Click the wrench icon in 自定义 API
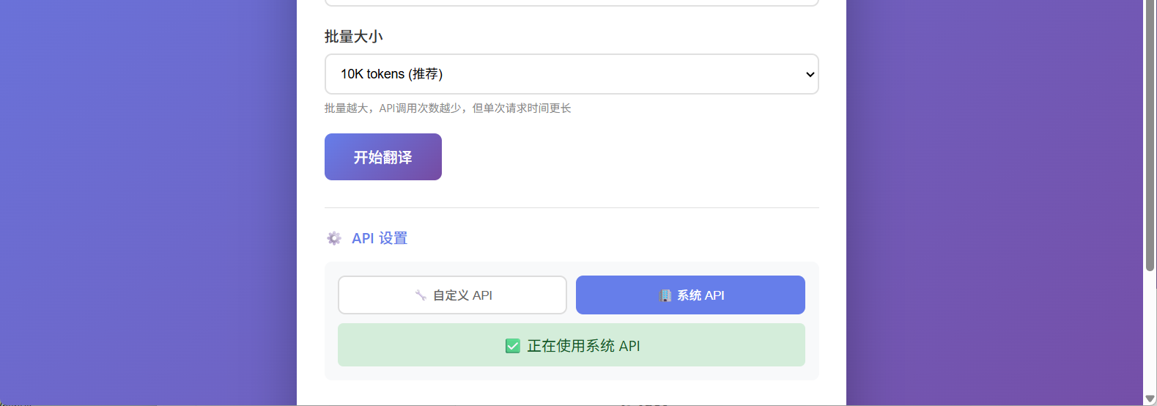Viewport: 1157px width, 406px height. tap(421, 295)
